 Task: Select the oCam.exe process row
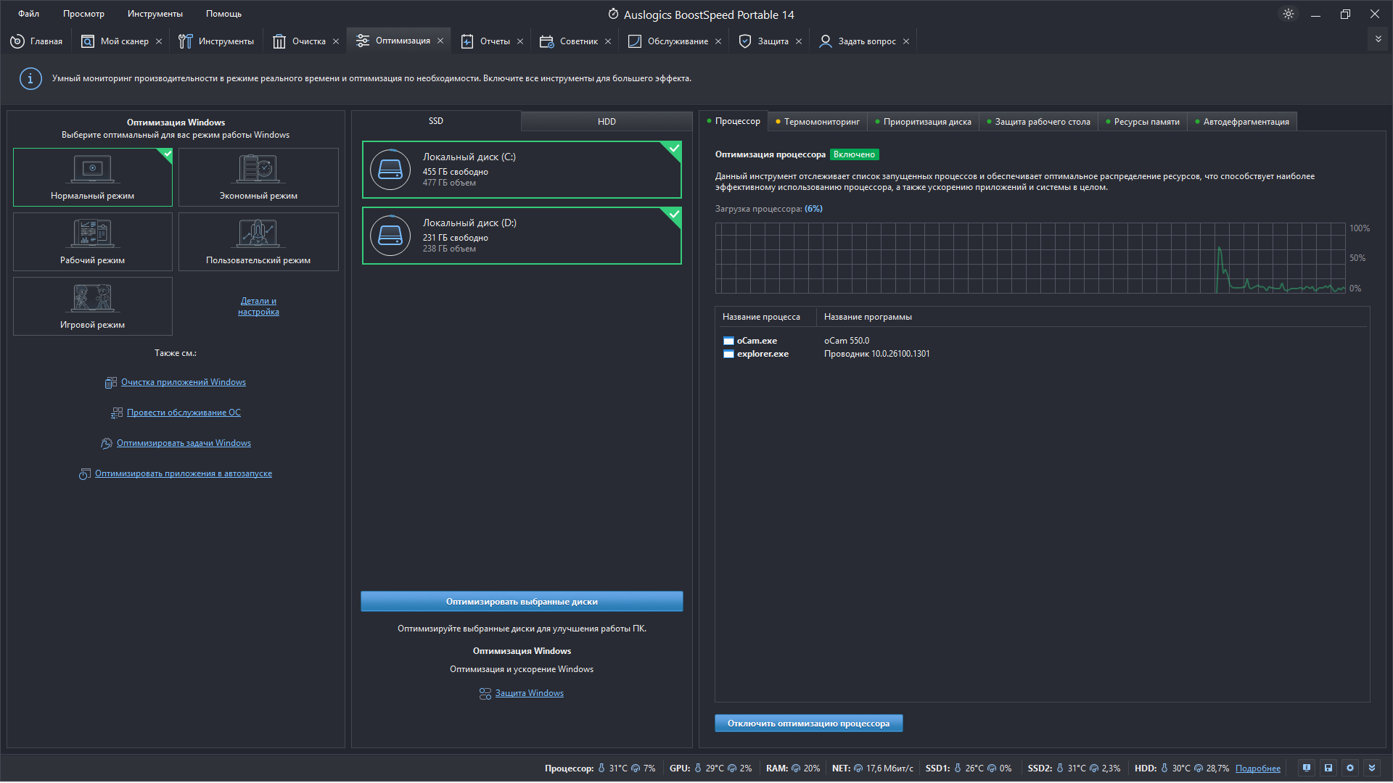tap(1042, 341)
